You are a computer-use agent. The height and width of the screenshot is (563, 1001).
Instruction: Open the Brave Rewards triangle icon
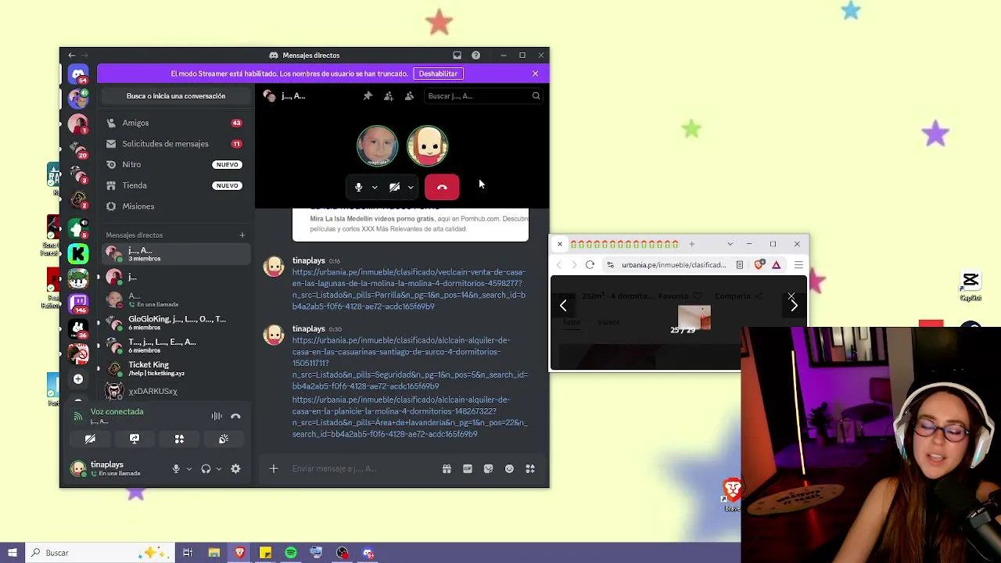tap(777, 265)
